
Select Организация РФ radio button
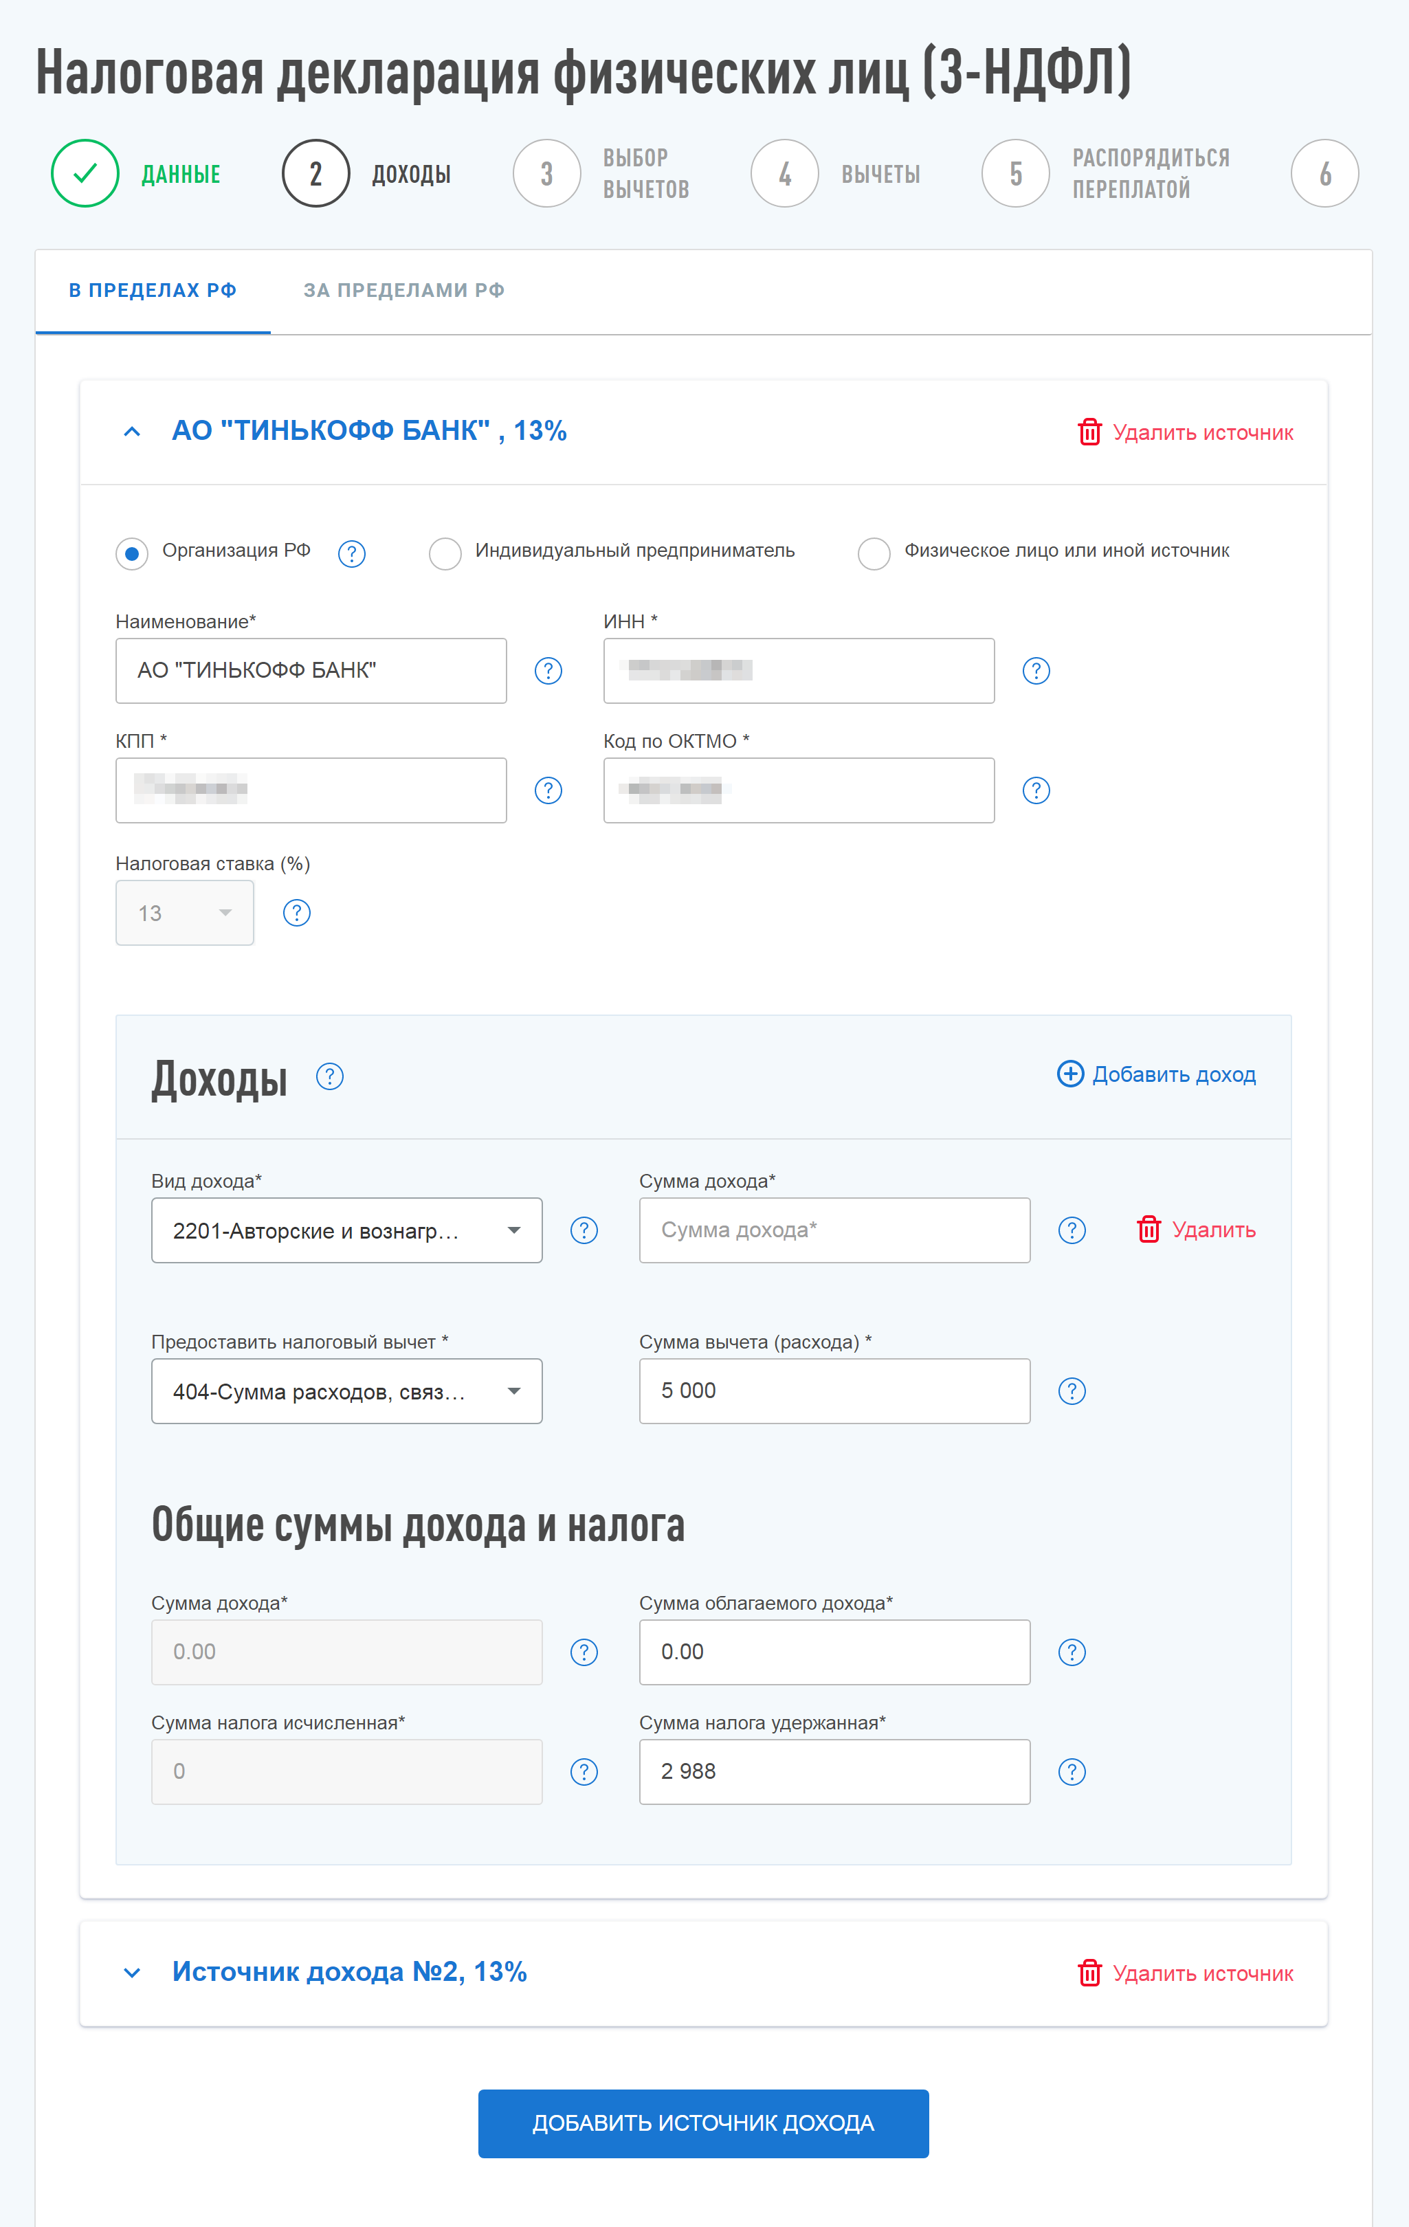[x=132, y=554]
